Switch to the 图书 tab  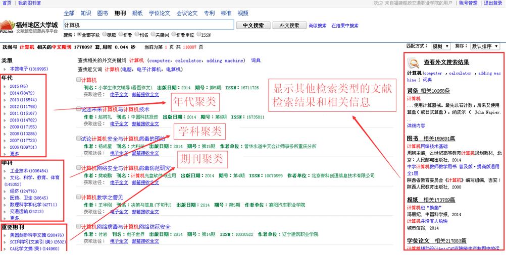click(102, 13)
